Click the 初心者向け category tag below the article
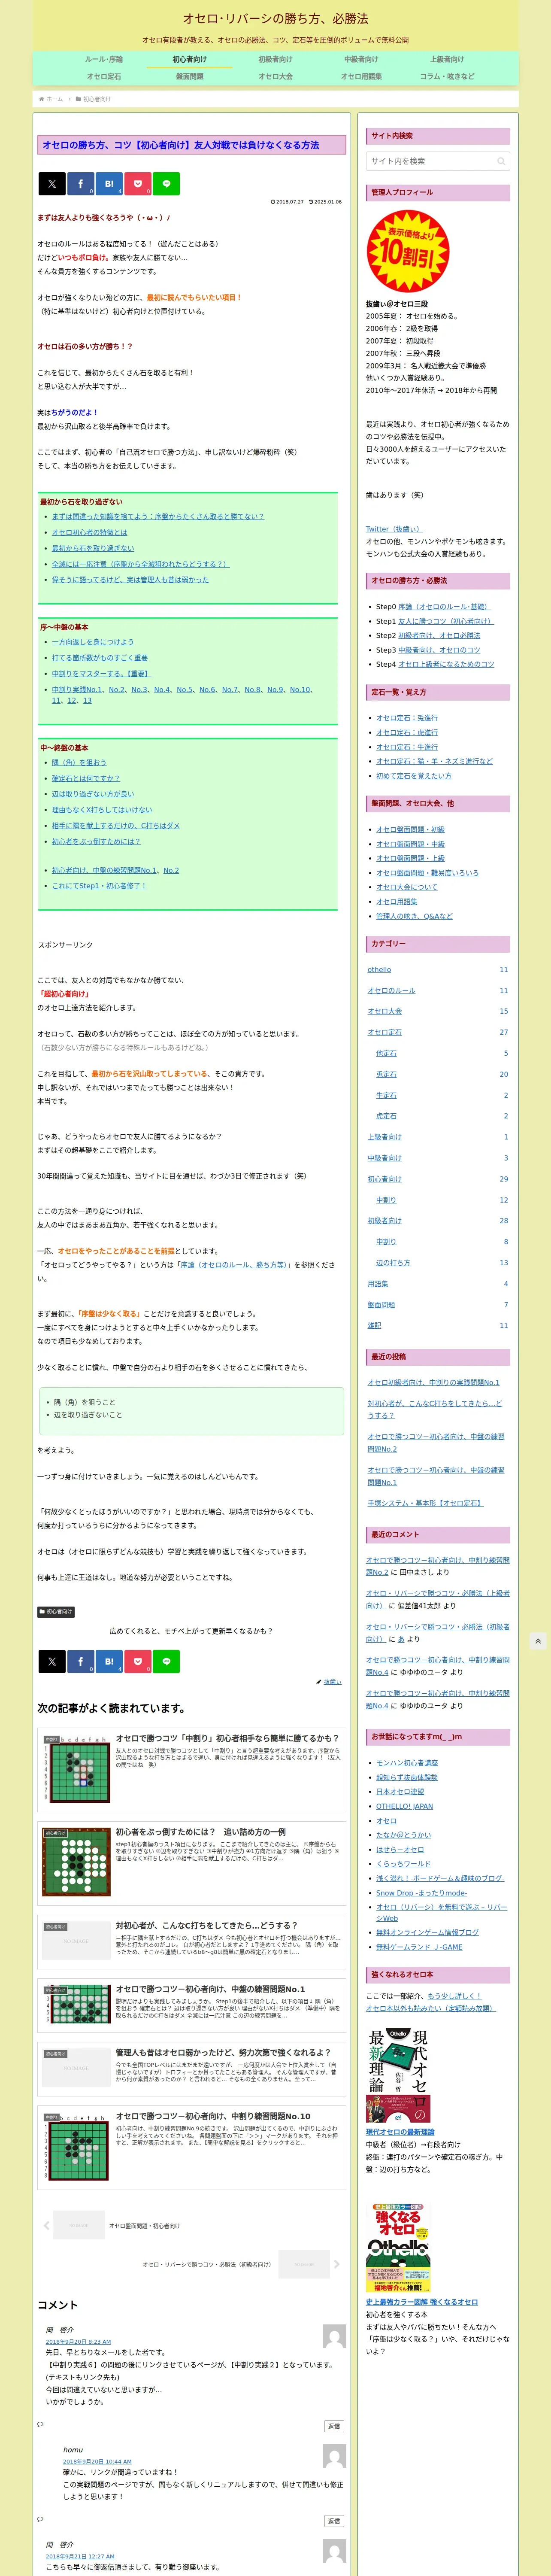The image size is (551, 2576). click(x=56, y=1612)
